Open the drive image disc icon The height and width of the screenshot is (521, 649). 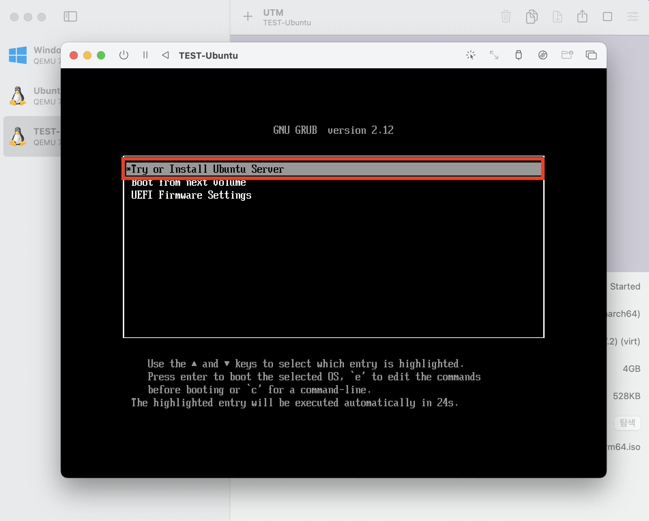pyautogui.click(x=543, y=55)
